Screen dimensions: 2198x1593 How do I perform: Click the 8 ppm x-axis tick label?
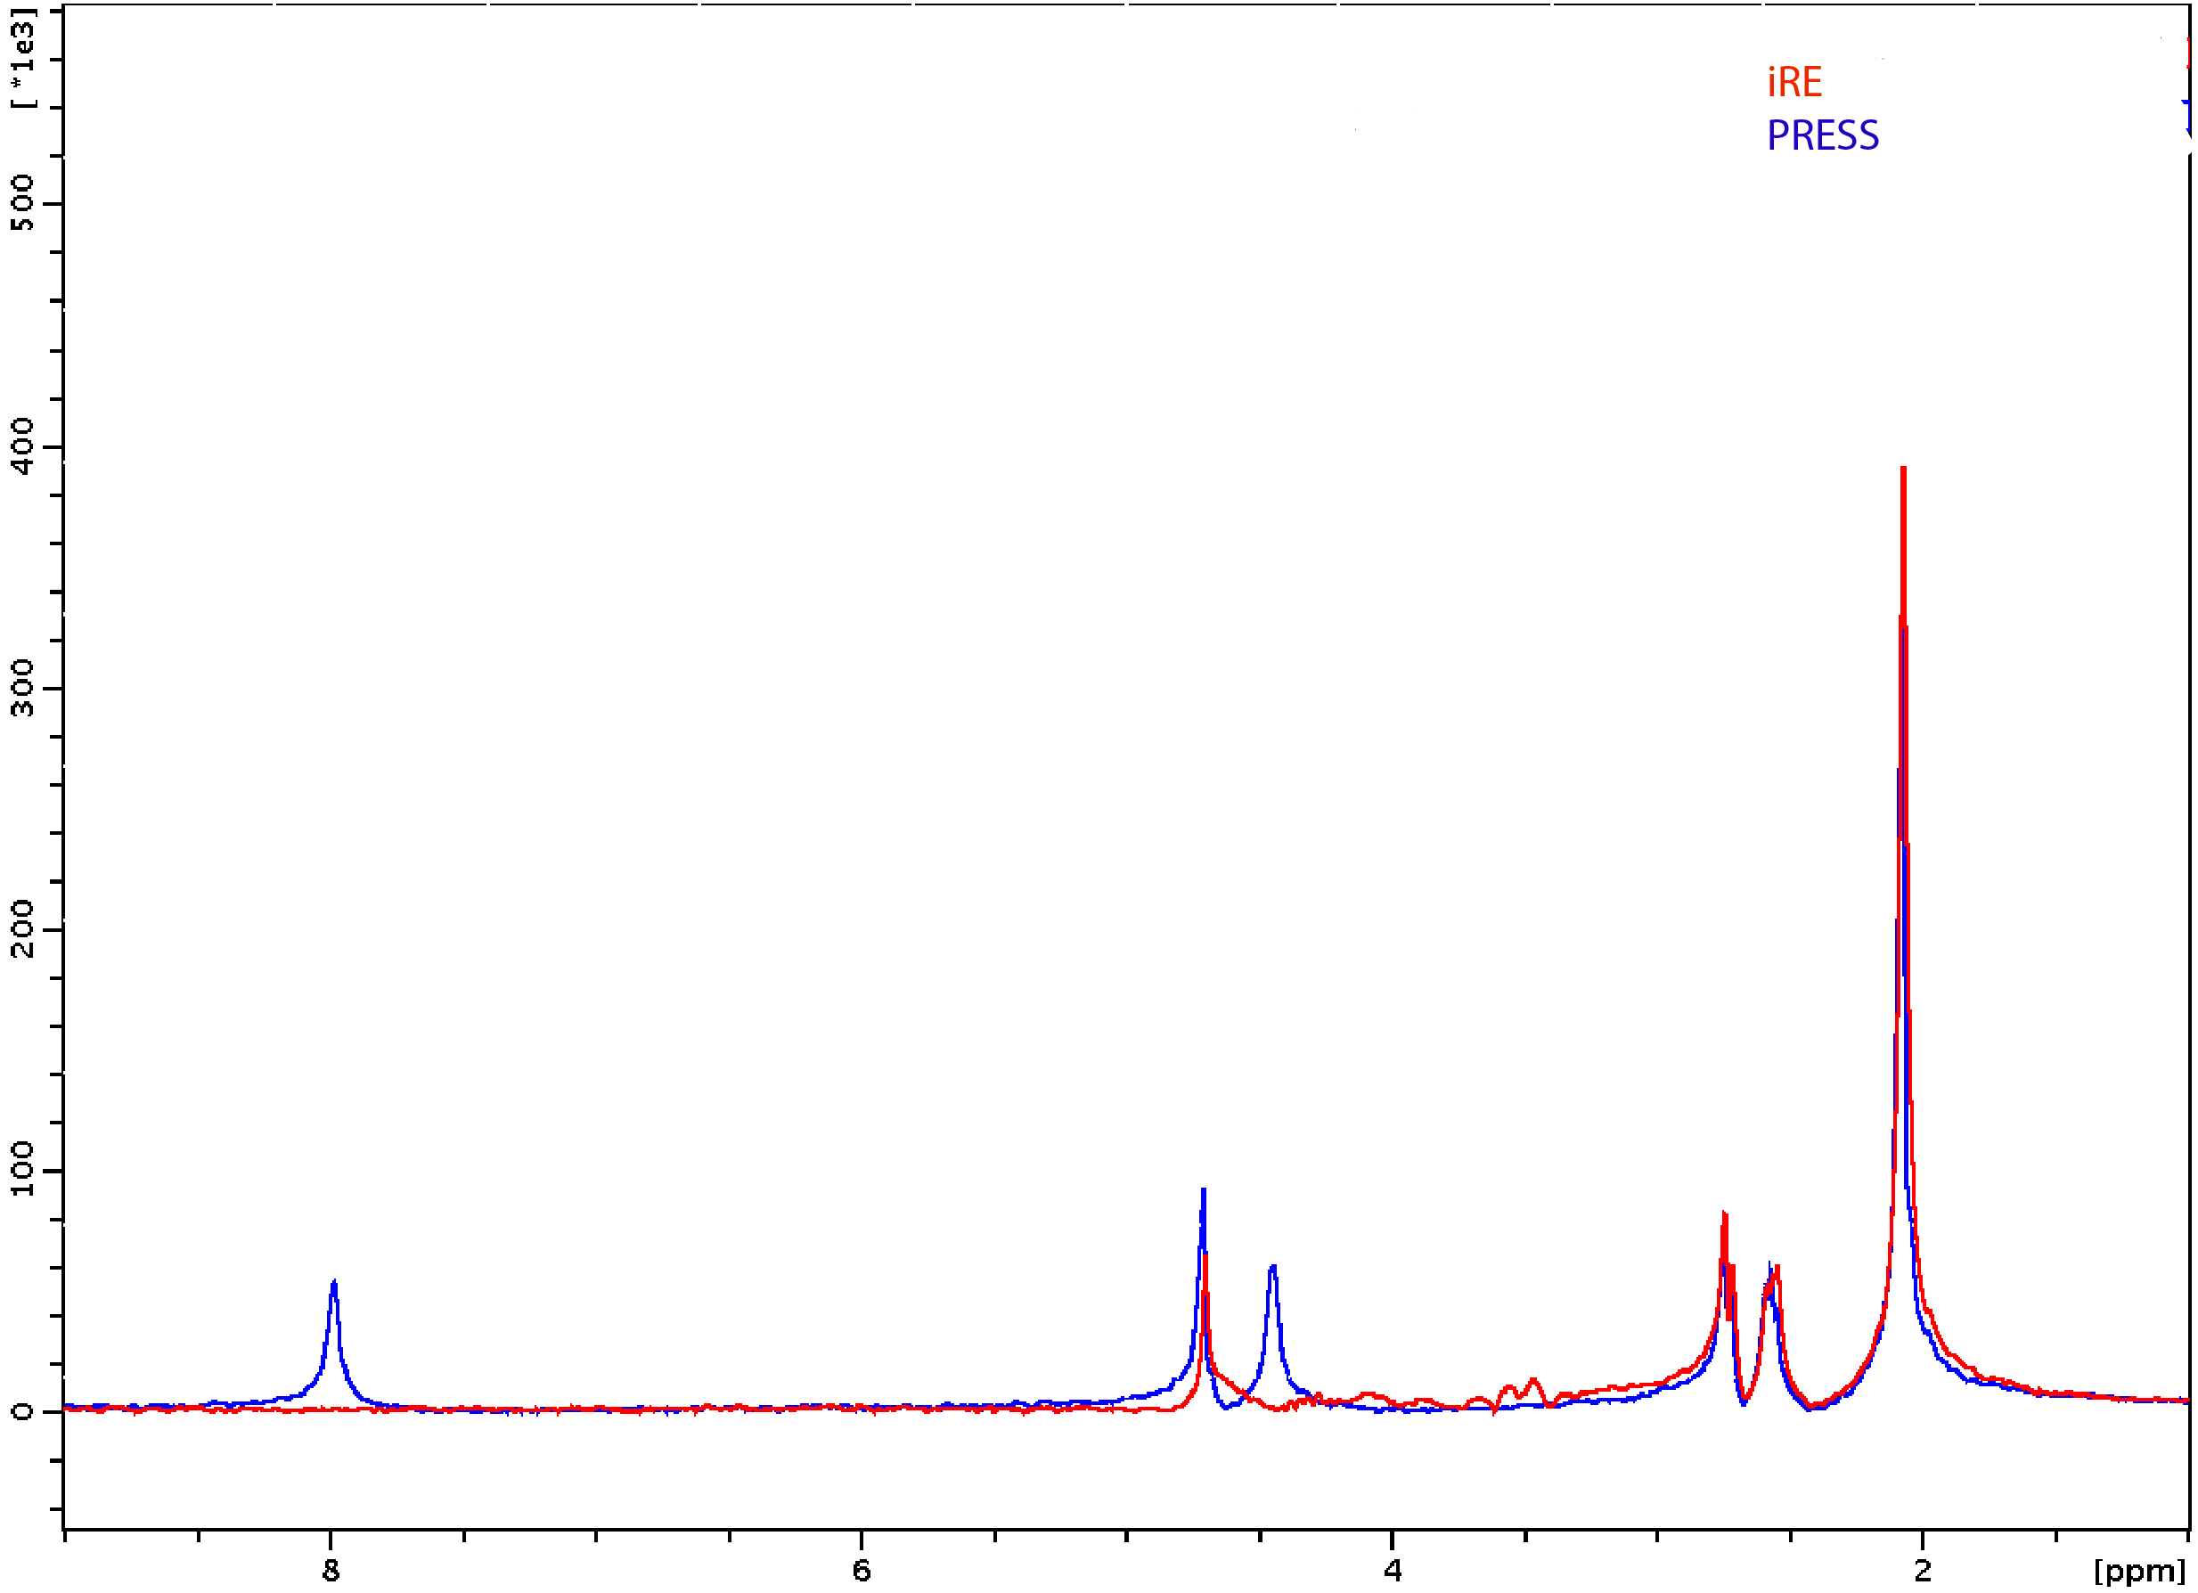[331, 1570]
